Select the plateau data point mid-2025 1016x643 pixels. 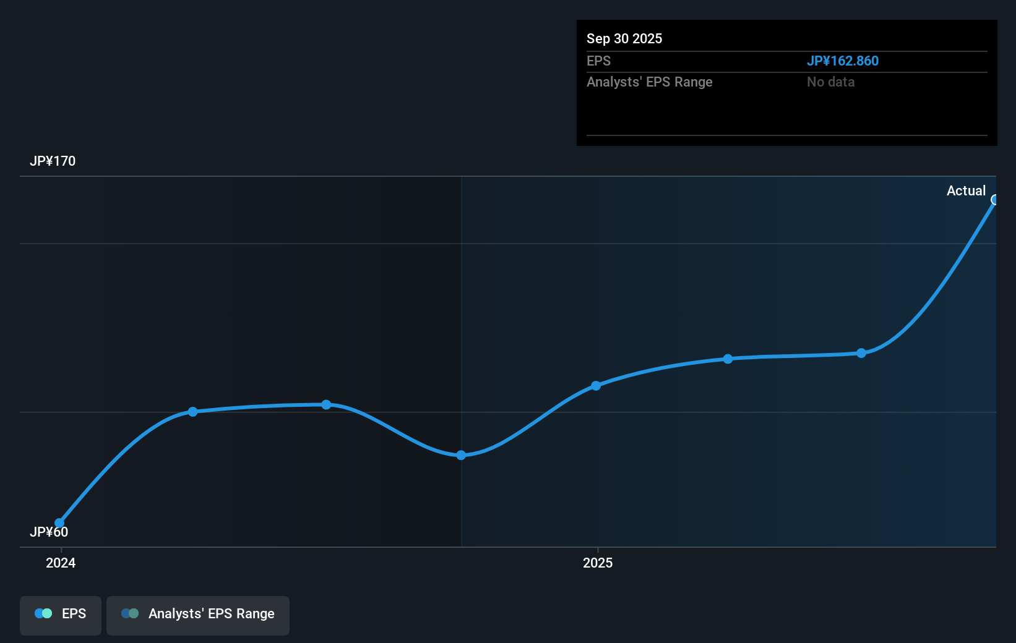(728, 359)
